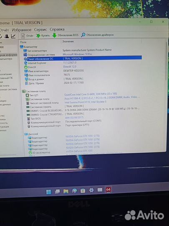This screenshot has width=169, height=226.
Task: Open Обновления BIOS green arrow icon
Action: click(54, 35)
